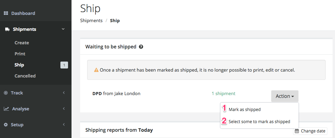Click the Shipments truck icon

tap(7, 29)
